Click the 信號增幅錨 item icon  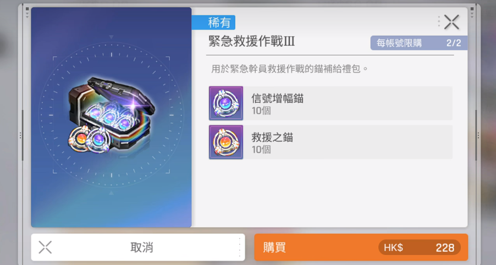[226, 103]
